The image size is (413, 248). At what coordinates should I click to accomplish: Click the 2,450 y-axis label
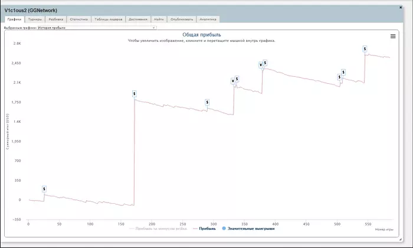(16, 63)
